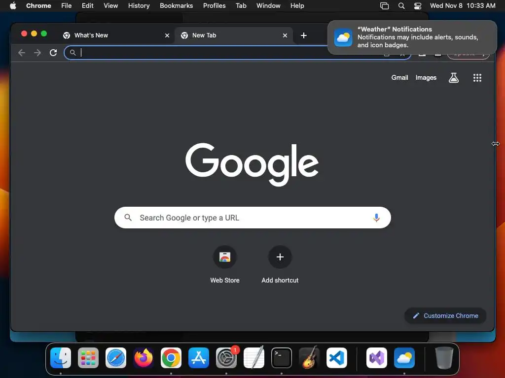Launch GarageBand from the Dock
The width and height of the screenshot is (505, 378).
[x=309, y=357]
